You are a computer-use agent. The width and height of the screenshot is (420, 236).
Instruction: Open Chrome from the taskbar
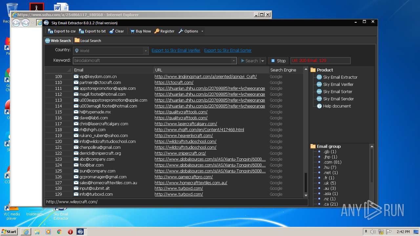pyautogui.click(x=59, y=231)
